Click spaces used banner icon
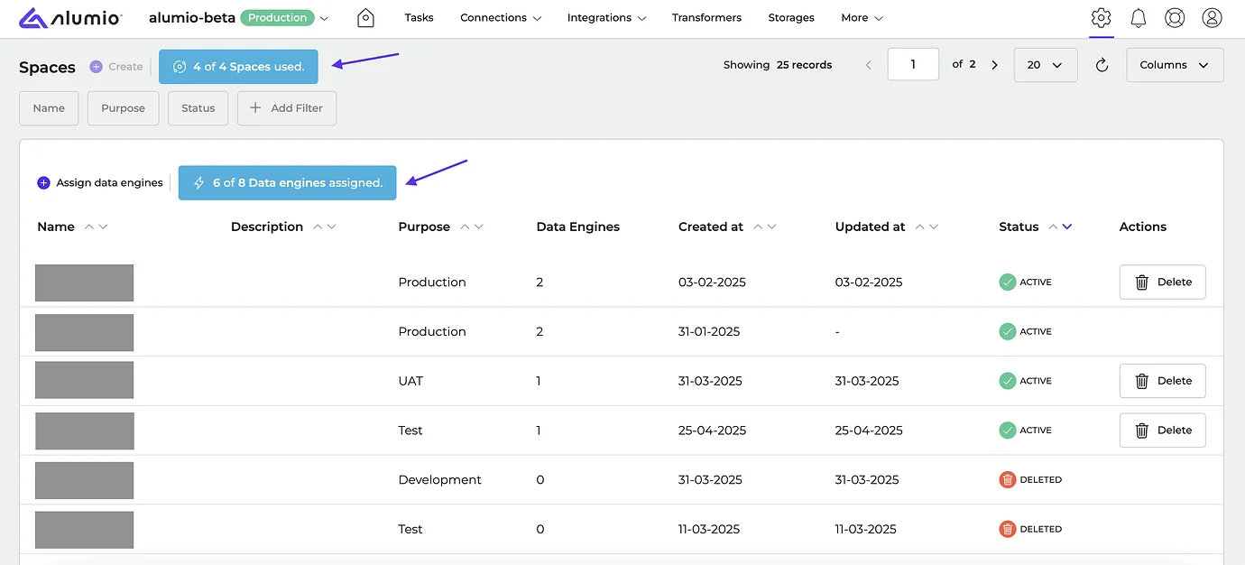Viewport: 1245px width, 565px height. coord(180,67)
